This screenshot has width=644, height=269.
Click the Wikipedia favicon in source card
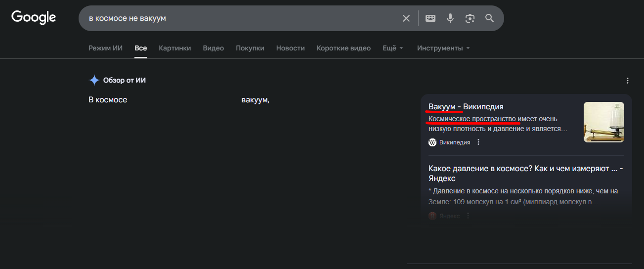point(432,142)
